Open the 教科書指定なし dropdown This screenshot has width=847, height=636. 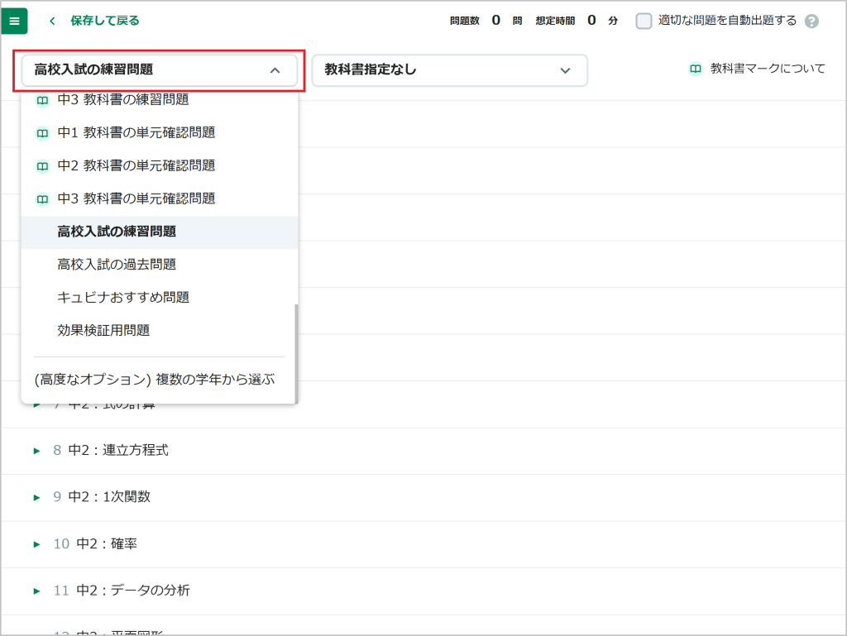tap(449, 70)
